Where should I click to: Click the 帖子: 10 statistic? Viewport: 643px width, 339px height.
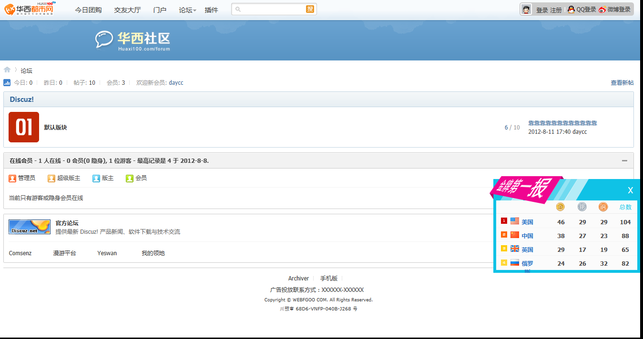(84, 83)
